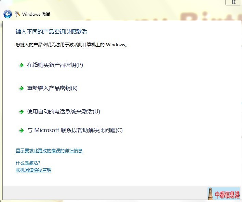Open the 什么是激活? help link
The width and height of the screenshot is (242, 202).
point(28,163)
